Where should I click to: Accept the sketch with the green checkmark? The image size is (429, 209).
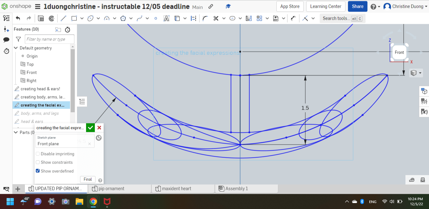[90, 128]
